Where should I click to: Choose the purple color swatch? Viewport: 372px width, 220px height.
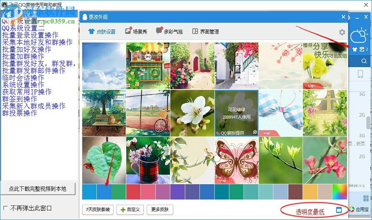point(177,192)
